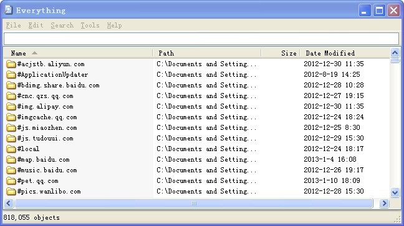Click the #acjstb.aliyun.com folder icon

[x=11, y=64]
